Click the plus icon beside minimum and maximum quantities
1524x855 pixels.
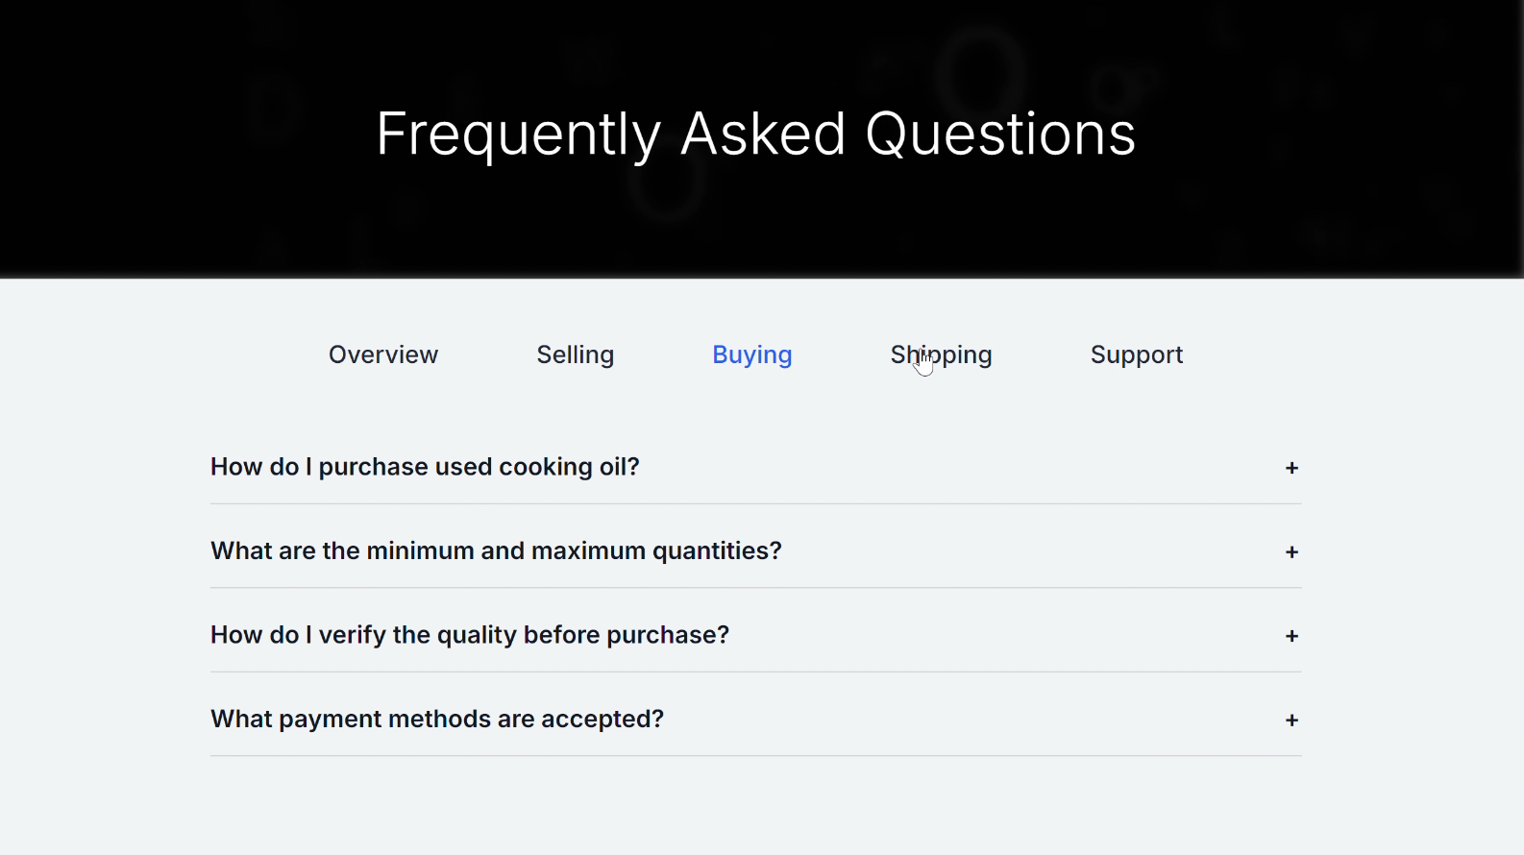pyautogui.click(x=1291, y=552)
